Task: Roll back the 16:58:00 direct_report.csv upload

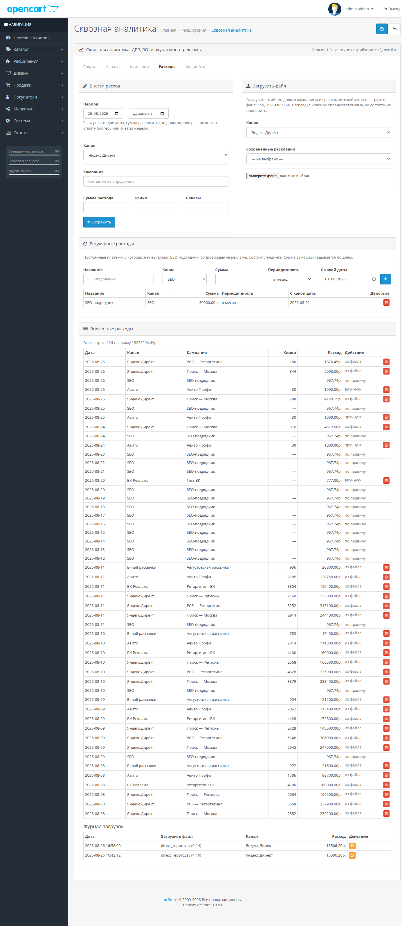Action: (x=352, y=846)
